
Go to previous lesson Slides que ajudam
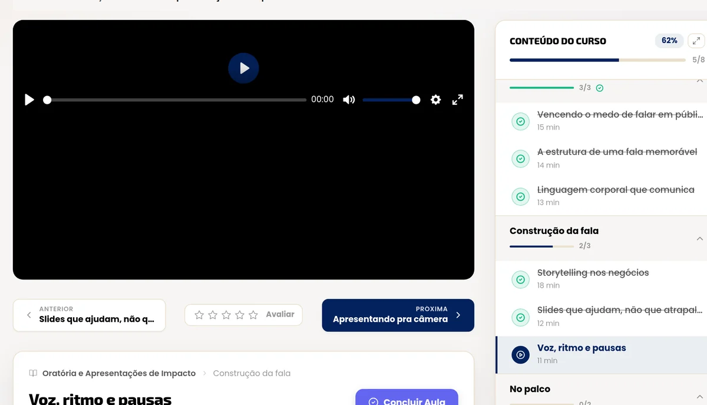pyautogui.click(x=89, y=315)
